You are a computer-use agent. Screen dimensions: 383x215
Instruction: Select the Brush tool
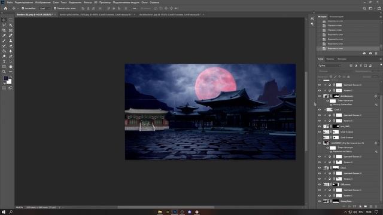coord(4,41)
